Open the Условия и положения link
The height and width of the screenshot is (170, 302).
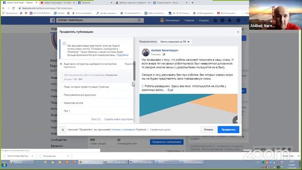pos(123,130)
